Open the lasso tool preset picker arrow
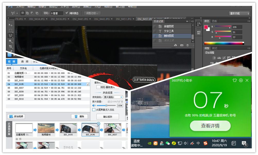The height and width of the screenshot is (155, 258). pyautogui.click(x=17, y=13)
